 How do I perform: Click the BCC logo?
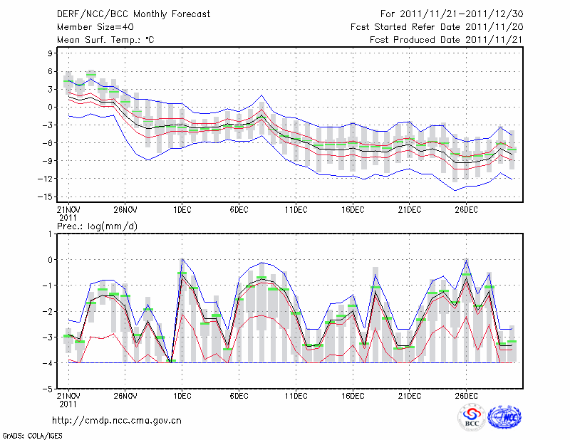pyautogui.click(x=472, y=417)
